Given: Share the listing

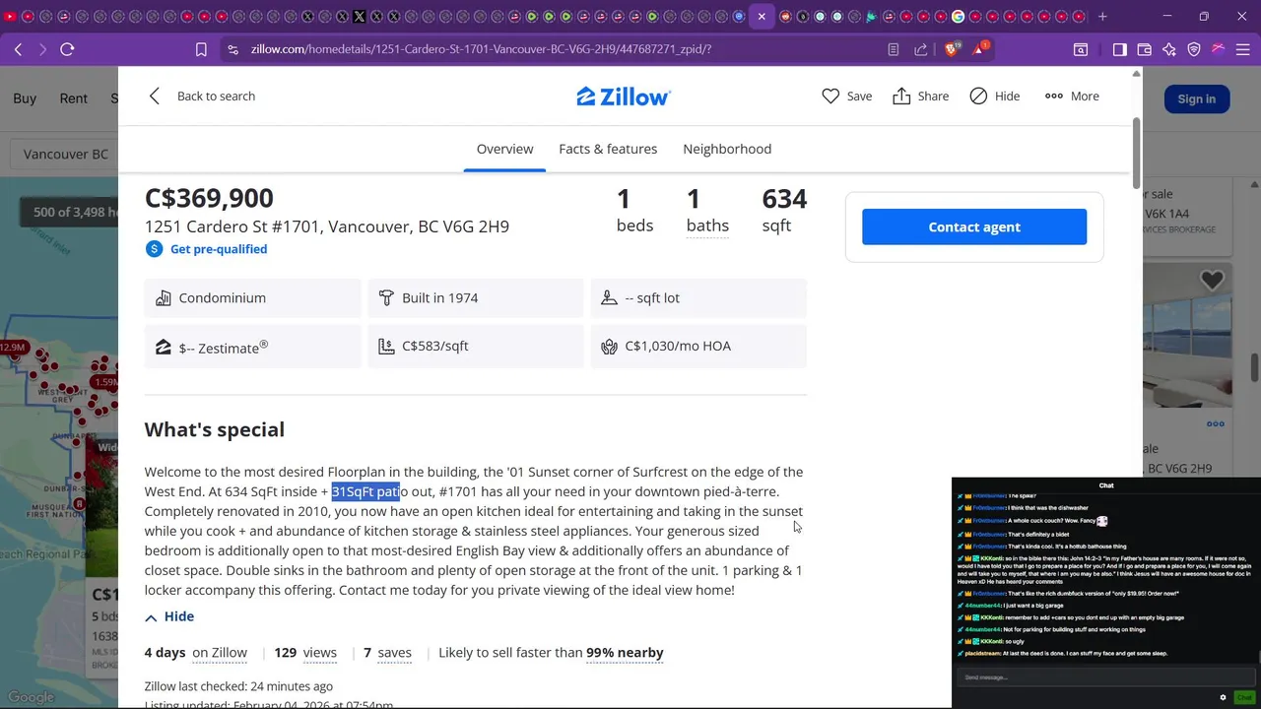Looking at the screenshot, I should (x=921, y=96).
